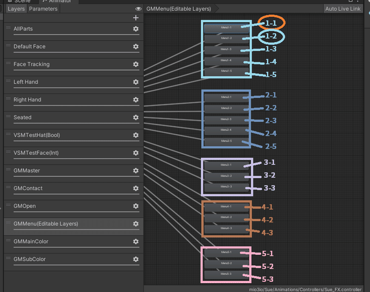The height and width of the screenshot is (292, 370).
Task: Open settings gear for GMMenu(Editable Layers) layer
Action: [136, 224]
